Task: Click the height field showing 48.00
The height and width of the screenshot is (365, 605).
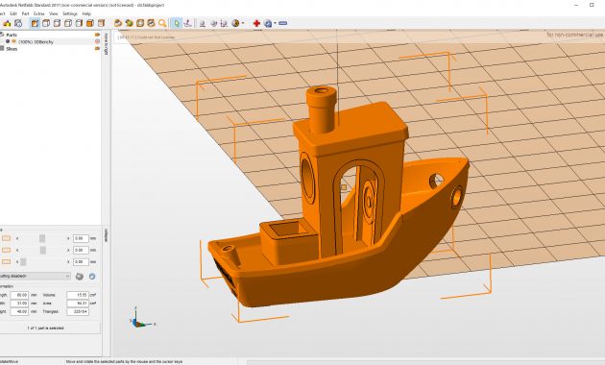Action: tap(19, 311)
